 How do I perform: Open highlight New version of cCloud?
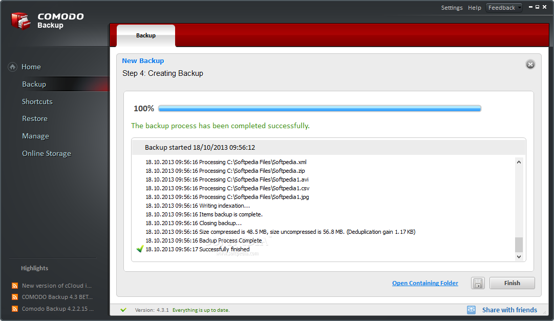click(x=56, y=286)
